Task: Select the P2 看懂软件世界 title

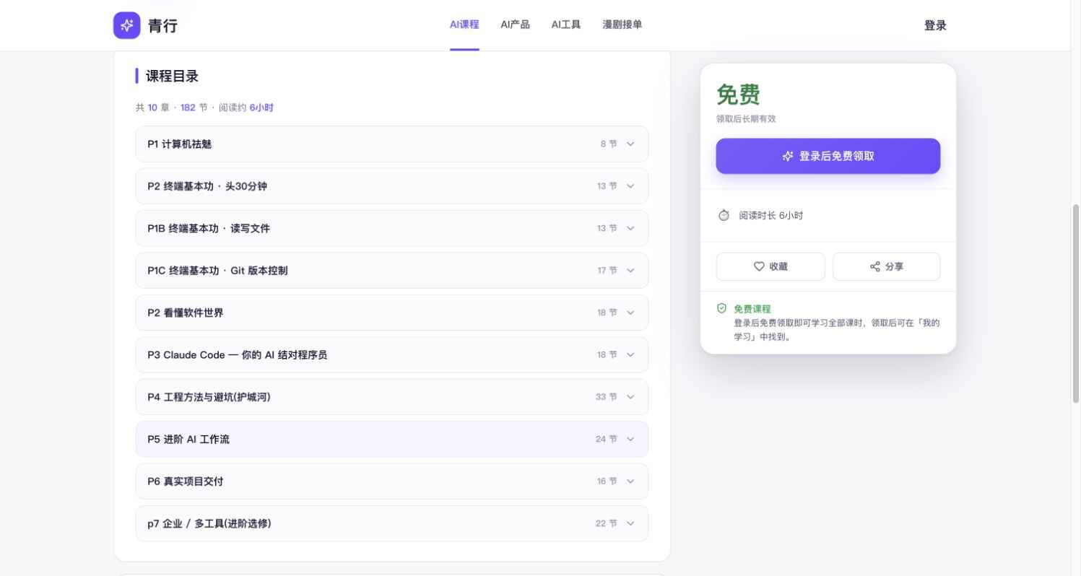Action: [x=186, y=313]
